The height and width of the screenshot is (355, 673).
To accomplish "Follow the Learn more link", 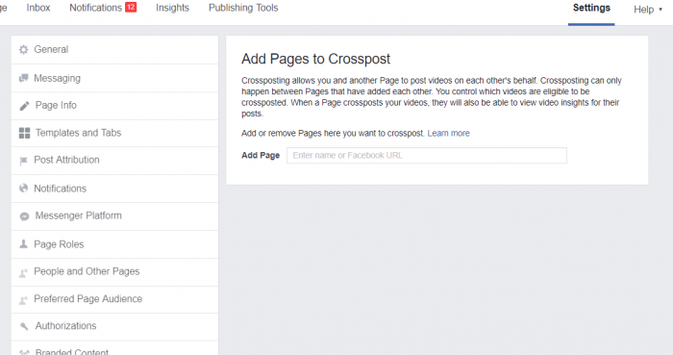I will pos(449,133).
